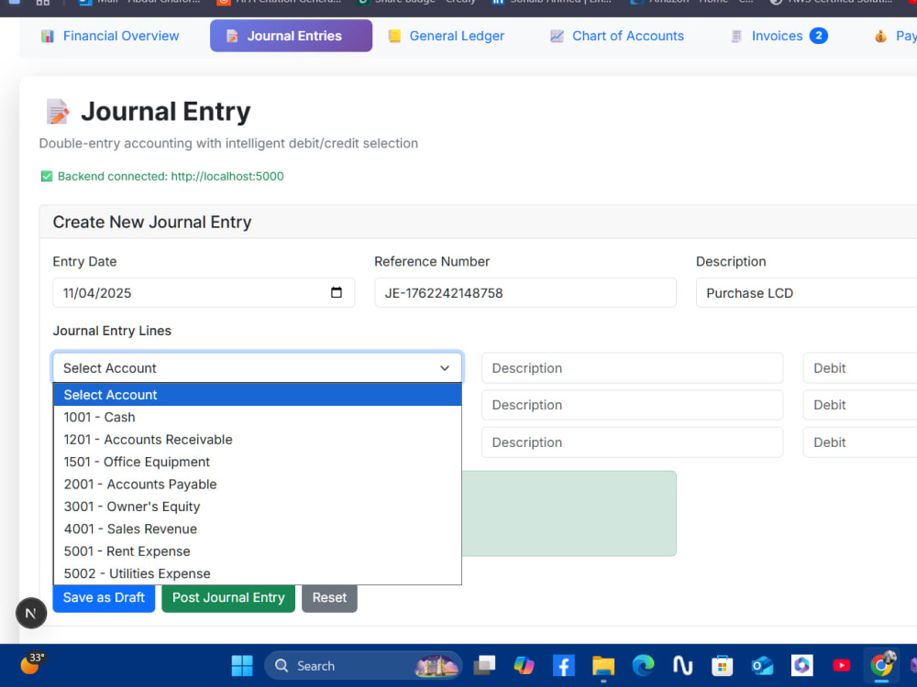Switch to Google Chrome in the taskbar
The height and width of the screenshot is (687, 917).
(881, 665)
